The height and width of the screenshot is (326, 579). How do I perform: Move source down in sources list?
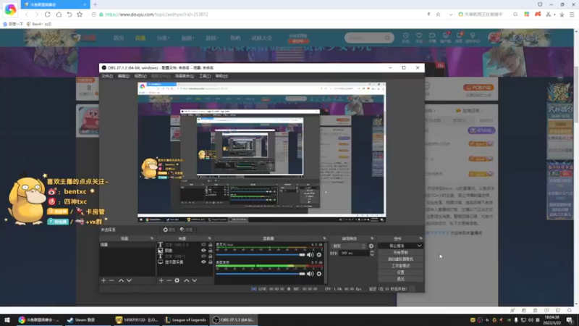(195, 280)
